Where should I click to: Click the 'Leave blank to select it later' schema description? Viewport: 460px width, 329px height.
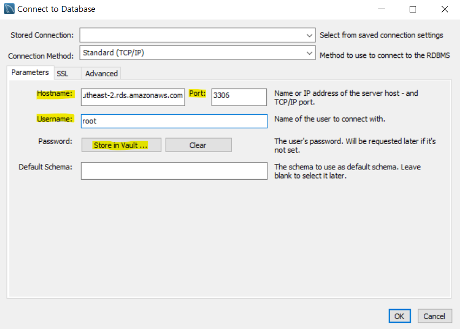coord(347,171)
